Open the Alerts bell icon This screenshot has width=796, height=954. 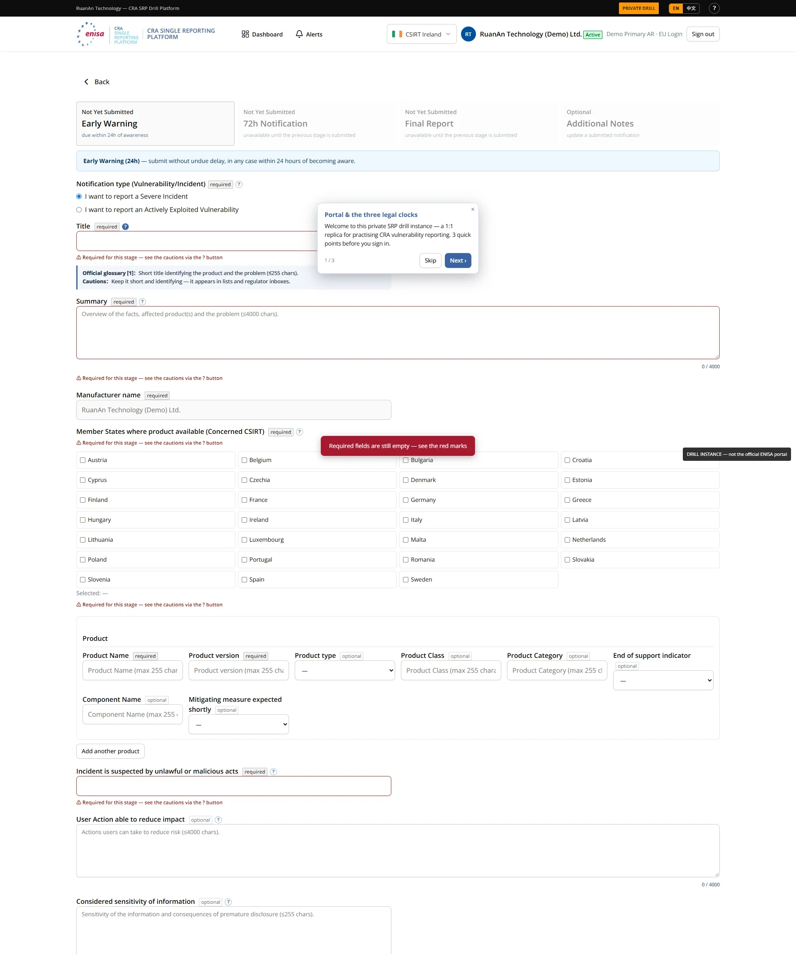(299, 34)
